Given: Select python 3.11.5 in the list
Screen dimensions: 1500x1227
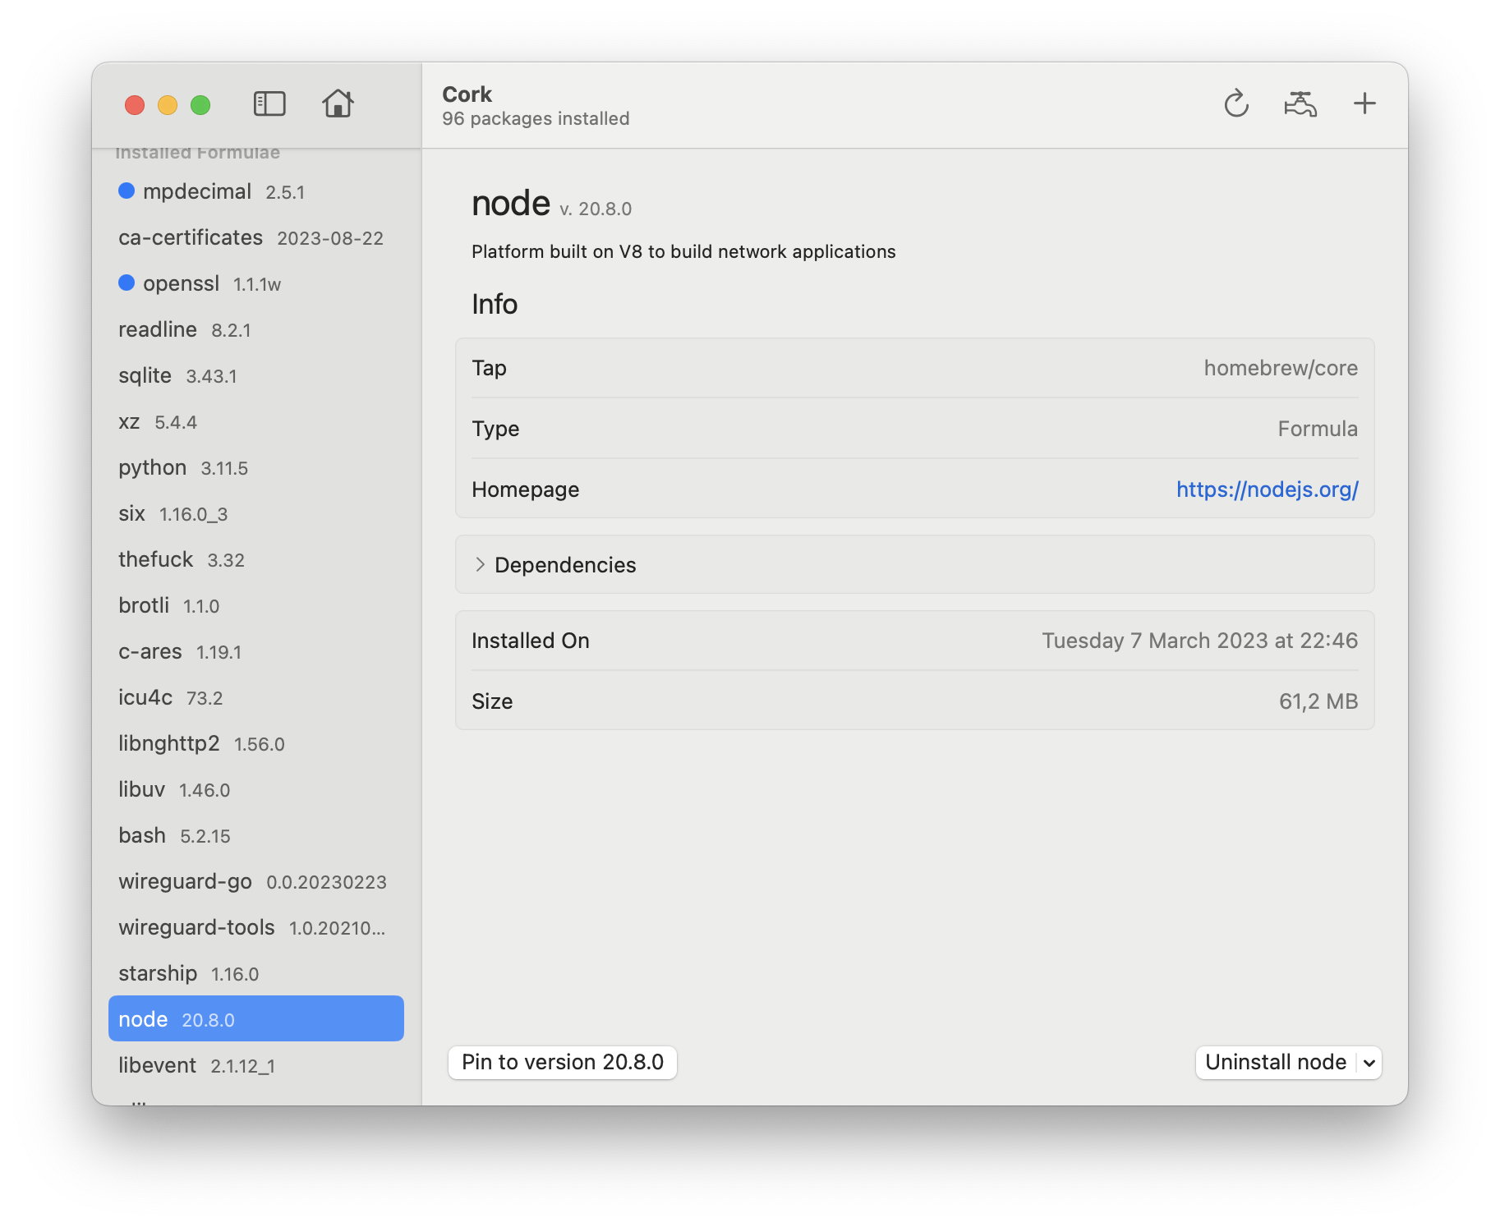Looking at the screenshot, I should coord(256,467).
